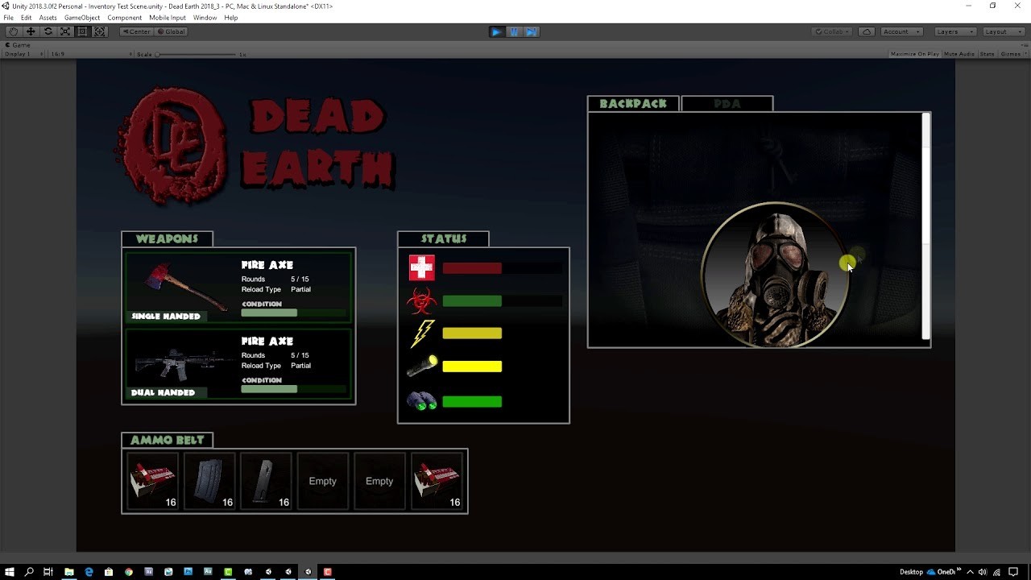Click the lightning bolt stamina icon

tap(422, 333)
